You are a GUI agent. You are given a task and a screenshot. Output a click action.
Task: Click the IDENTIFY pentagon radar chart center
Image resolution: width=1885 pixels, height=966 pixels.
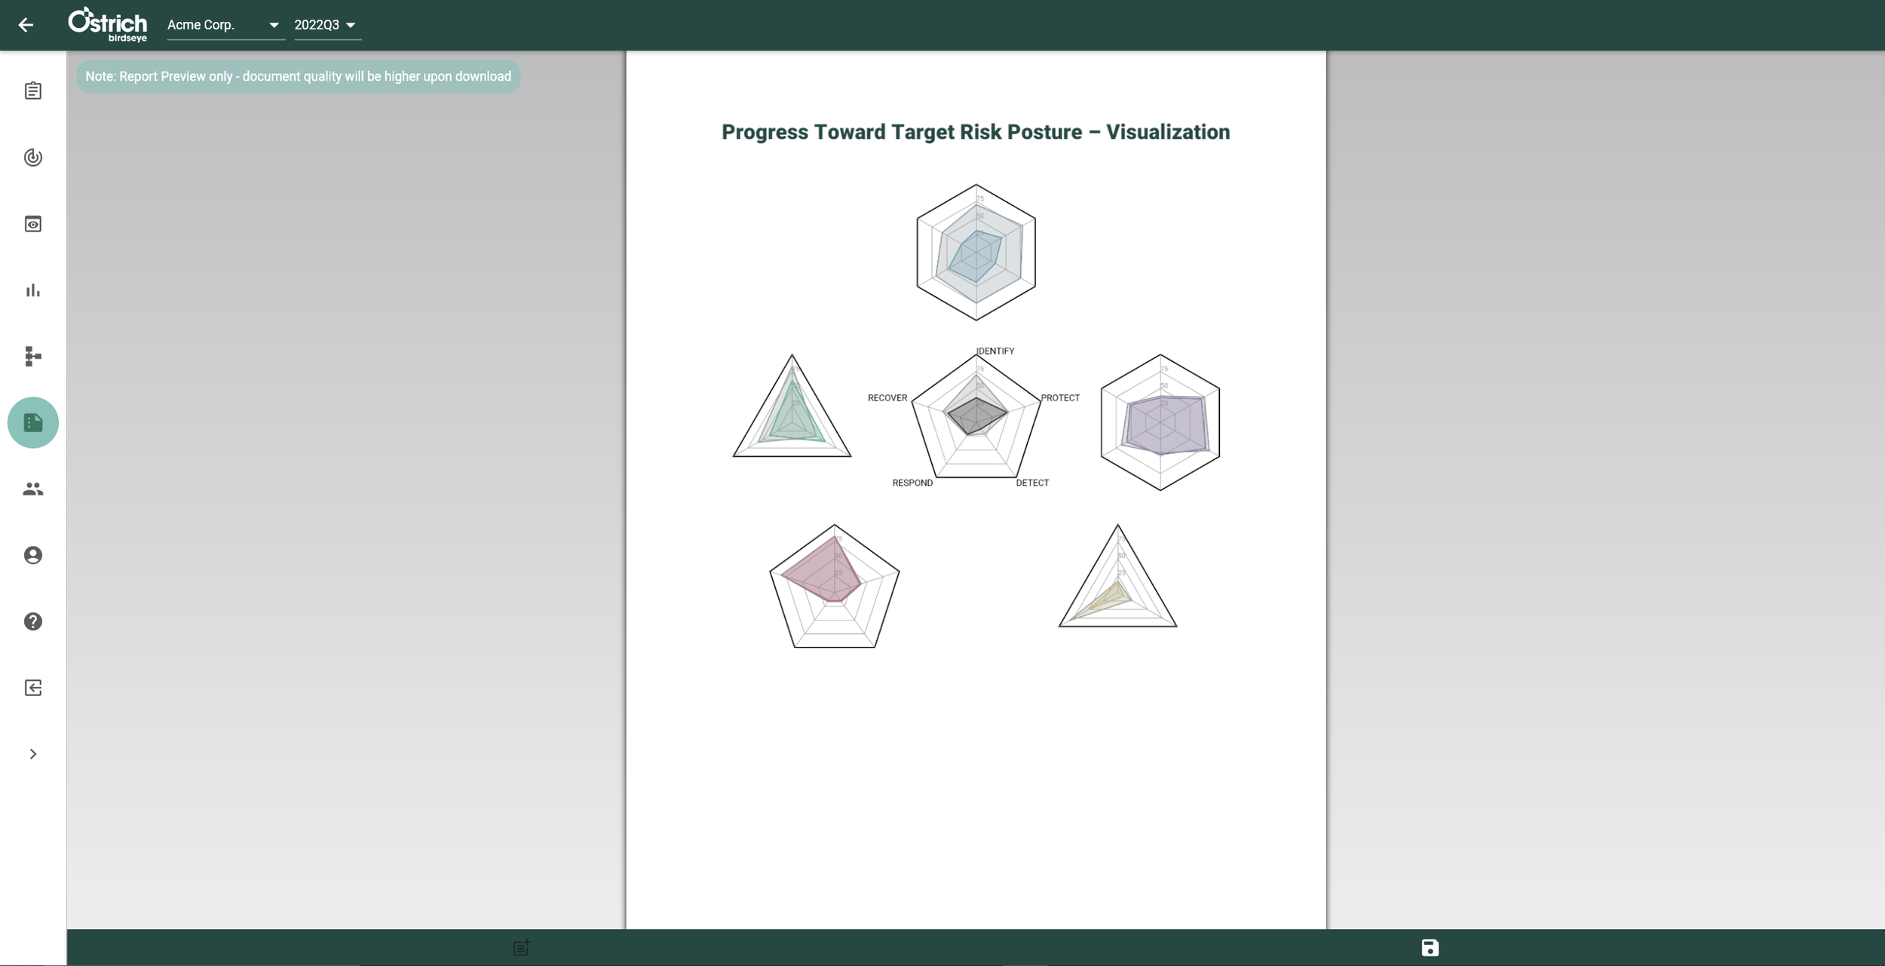pos(976,416)
